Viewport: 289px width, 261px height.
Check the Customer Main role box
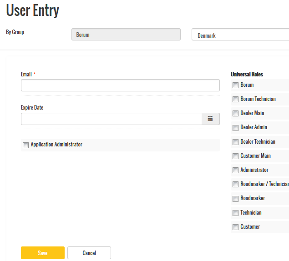click(235, 156)
